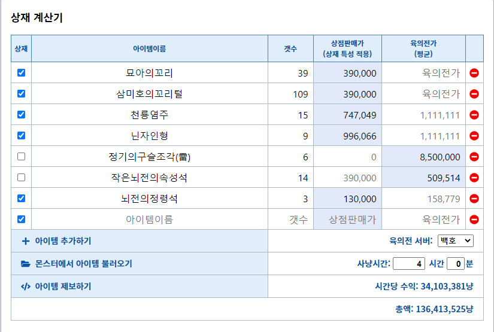Enable the 상재 checkbox for 정기의구슬조각(雷)
Screen dimensions: 494x332
[22, 157]
